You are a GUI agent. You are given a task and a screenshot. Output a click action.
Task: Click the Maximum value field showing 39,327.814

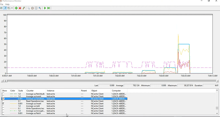185,85
